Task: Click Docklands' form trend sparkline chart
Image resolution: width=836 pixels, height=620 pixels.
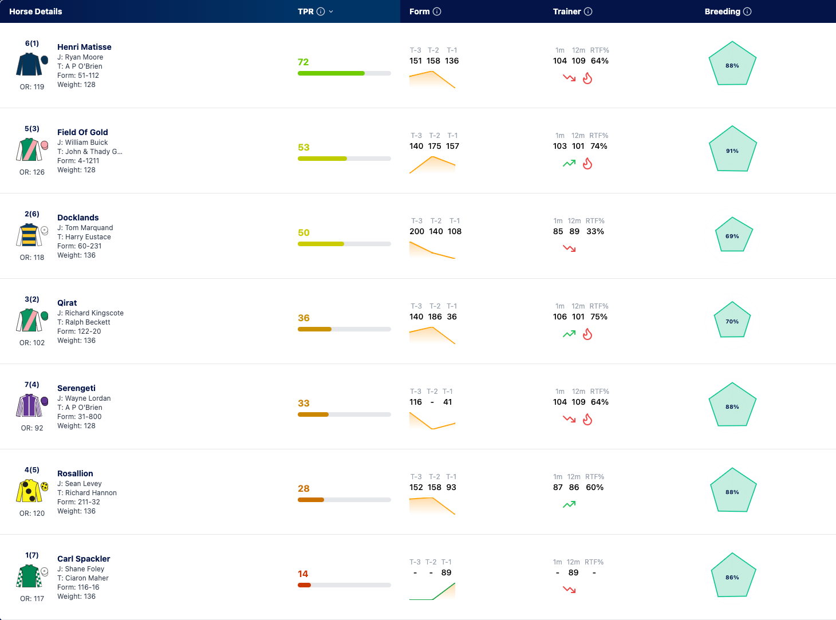Action: pyautogui.click(x=432, y=250)
